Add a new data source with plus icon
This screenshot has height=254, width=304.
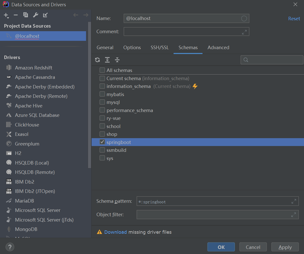pyautogui.click(x=6, y=15)
